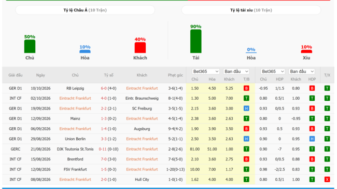Image resolution: width=337 pixels, height=189 pixels.
Task: Click the 0-11 score of DJK Teutonia match
Action: [x=103, y=149]
